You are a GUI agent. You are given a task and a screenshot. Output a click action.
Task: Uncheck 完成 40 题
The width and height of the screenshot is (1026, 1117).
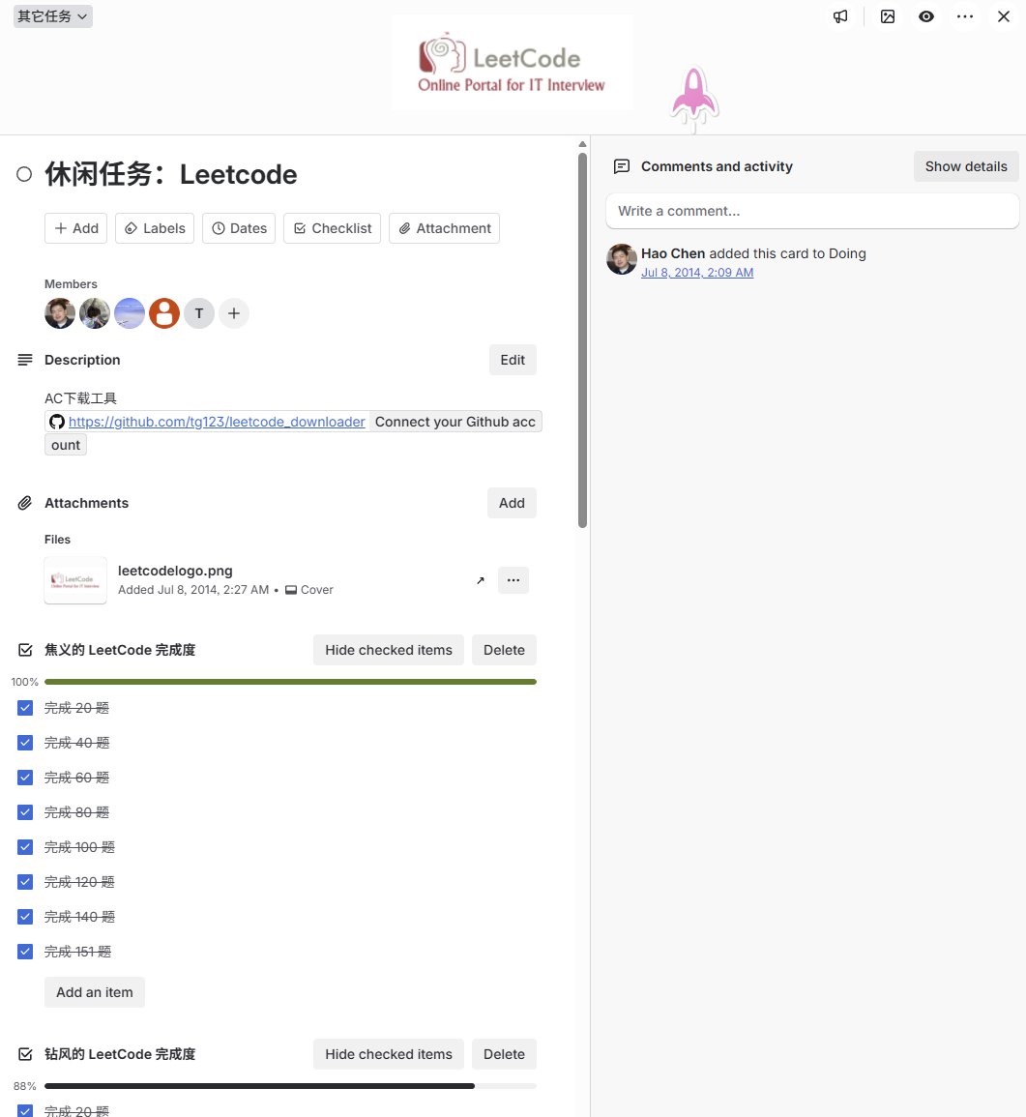pos(25,743)
